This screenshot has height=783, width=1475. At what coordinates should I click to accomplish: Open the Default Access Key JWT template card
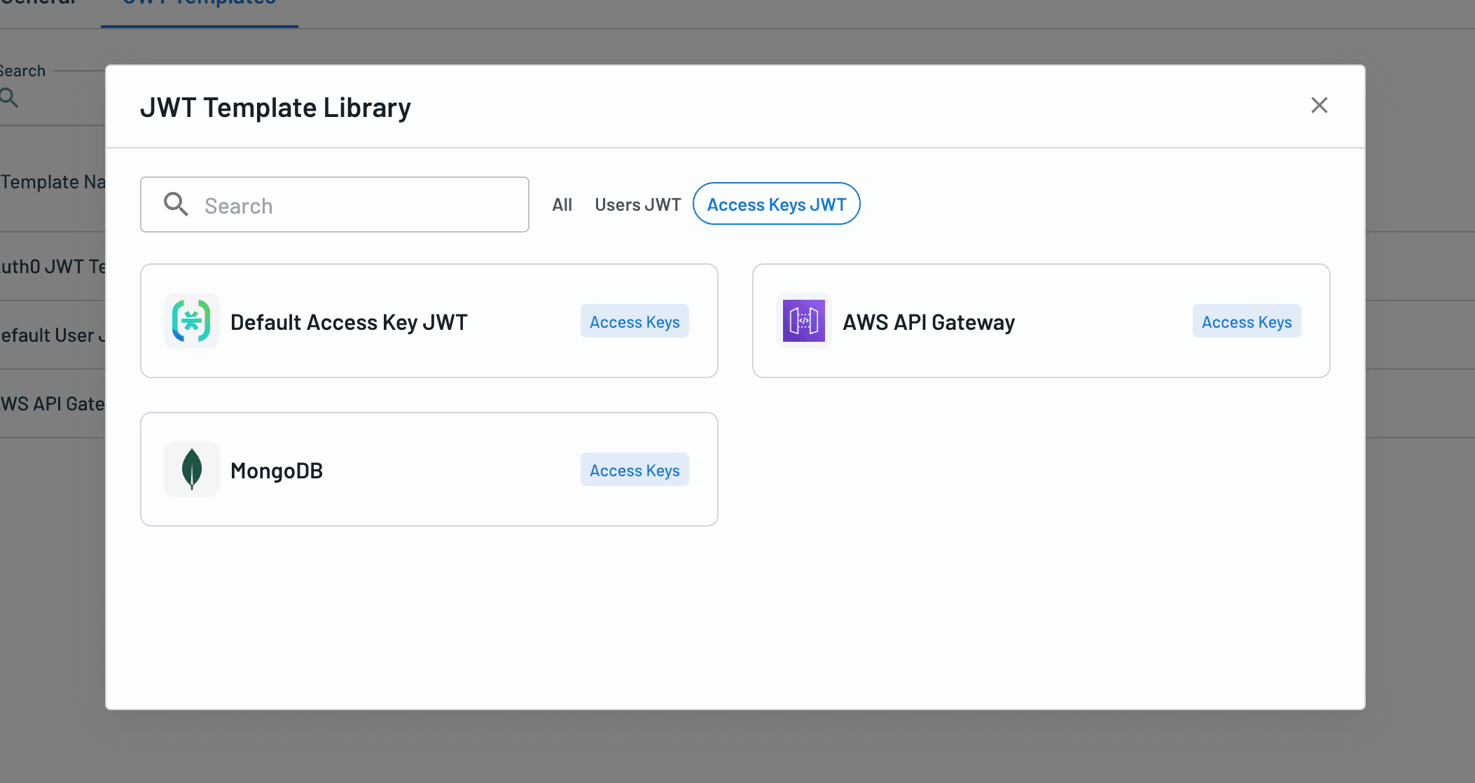429,320
